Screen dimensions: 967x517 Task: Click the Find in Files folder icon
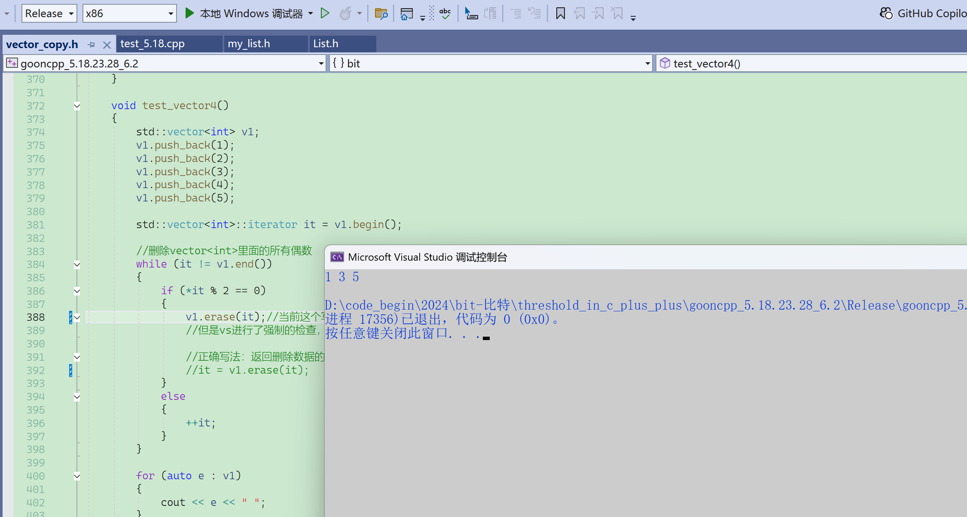tap(381, 14)
